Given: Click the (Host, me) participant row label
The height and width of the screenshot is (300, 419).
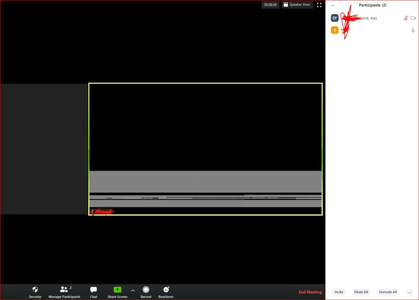Looking at the screenshot, I should (x=368, y=18).
